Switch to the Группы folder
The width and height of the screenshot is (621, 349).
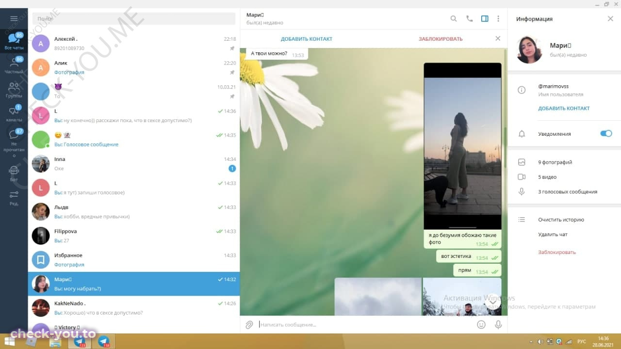coord(14,89)
